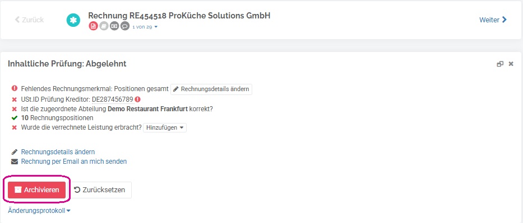
Task: Click the red exclamation icon before Fehlendes Rechnungsmerkmal
Action: click(15, 88)
